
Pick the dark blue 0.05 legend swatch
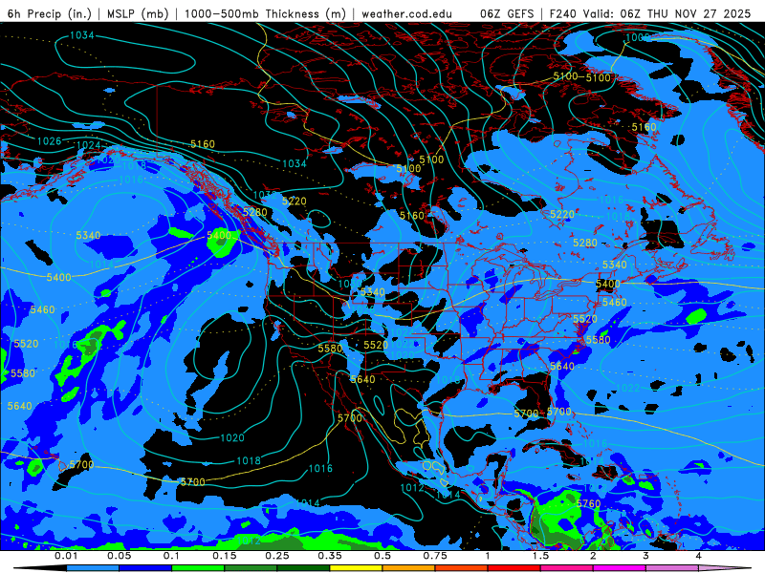click(x=145, y=568)
